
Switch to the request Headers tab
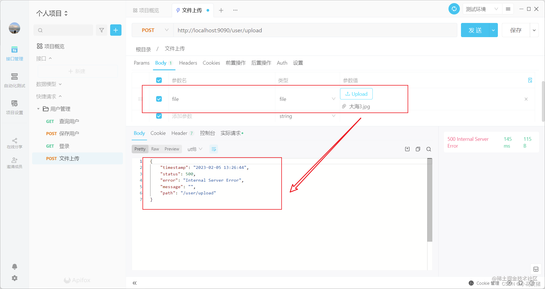point(188,63)
